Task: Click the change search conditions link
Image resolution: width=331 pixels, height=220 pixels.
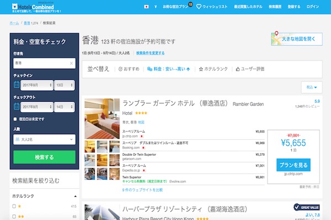Action: 150,53
